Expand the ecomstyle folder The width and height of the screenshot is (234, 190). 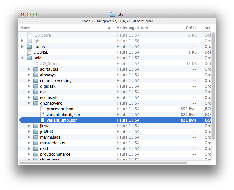29,97
